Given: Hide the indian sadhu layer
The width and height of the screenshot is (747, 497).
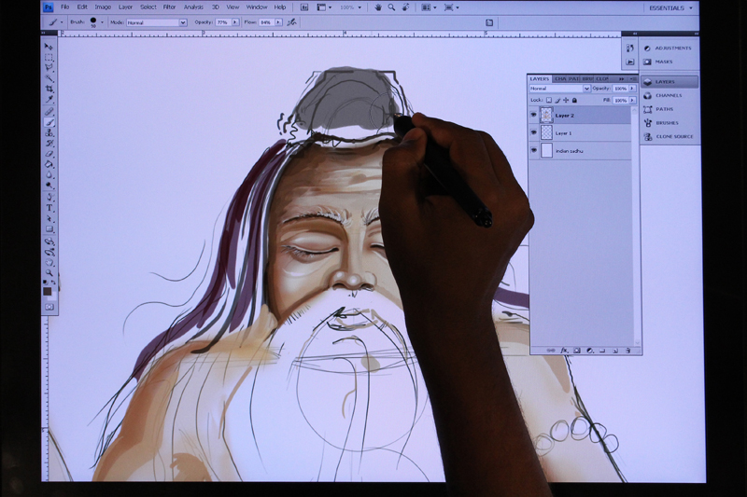Looking at the screenshot, I should tap(534, 150).
